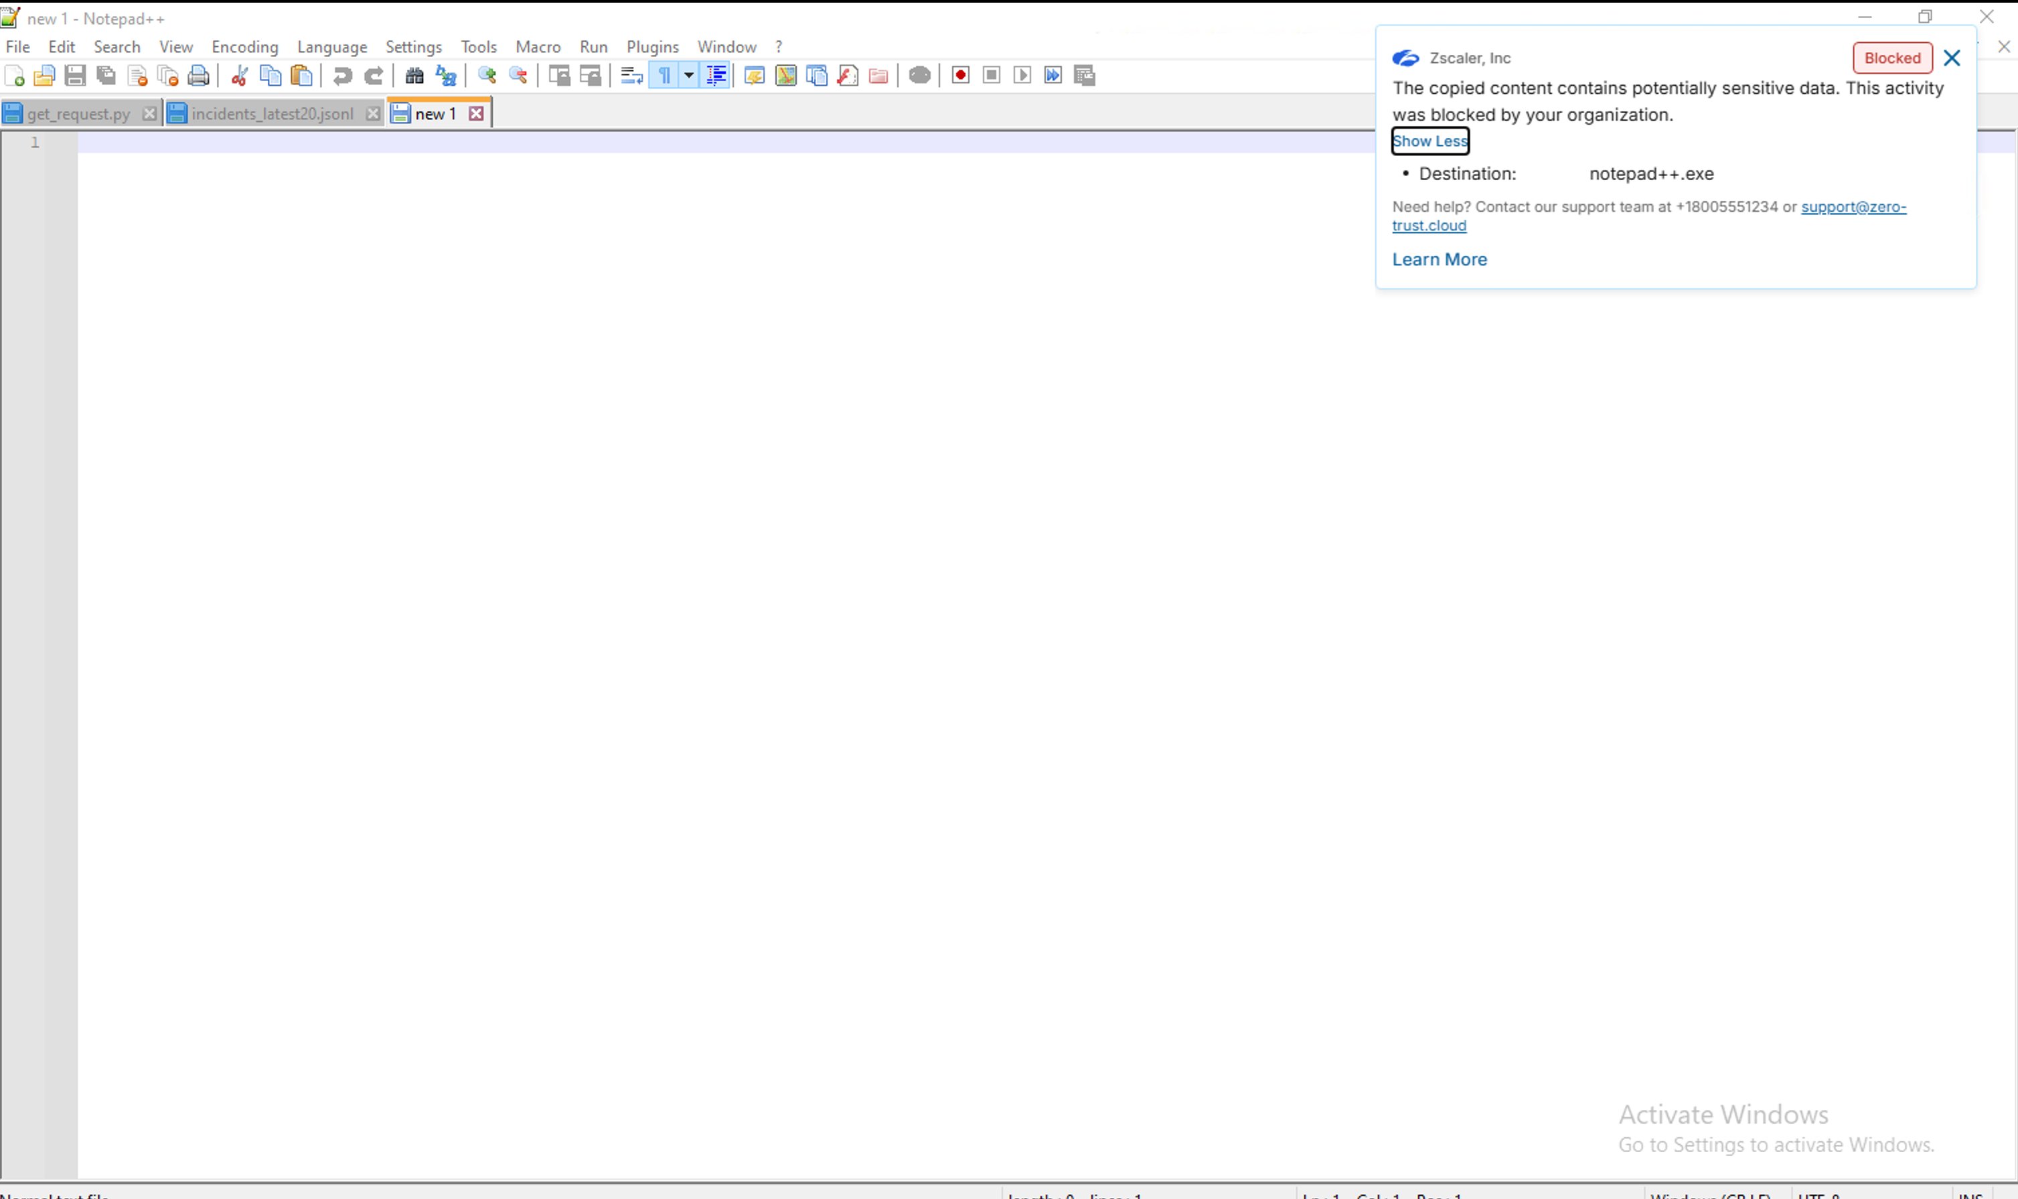
Task: Open the Search menu
Action: click(x=117, y=47)
